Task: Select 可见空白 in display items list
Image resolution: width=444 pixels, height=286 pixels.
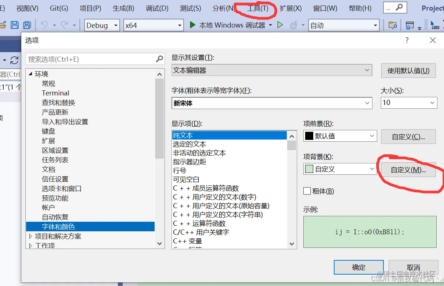Action: coord(186,179)
